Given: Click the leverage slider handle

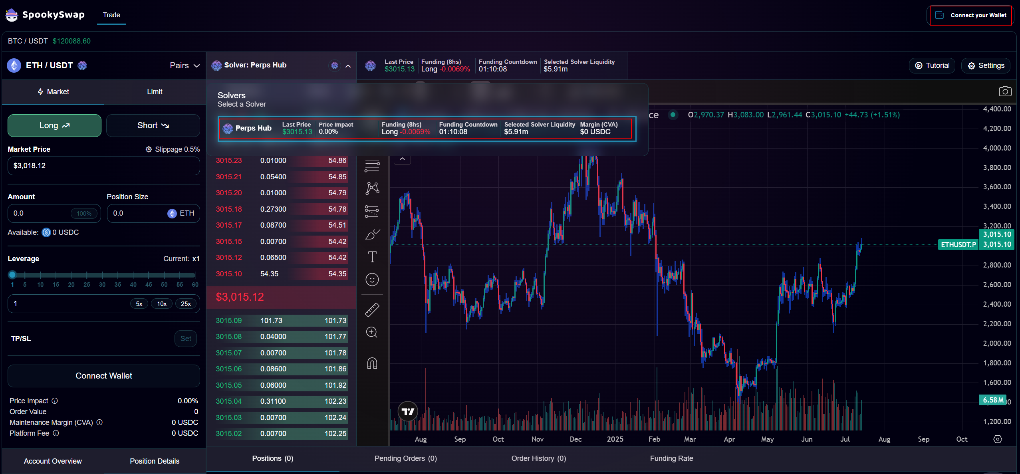Looking at the screenshot, I should pos(12,275).
